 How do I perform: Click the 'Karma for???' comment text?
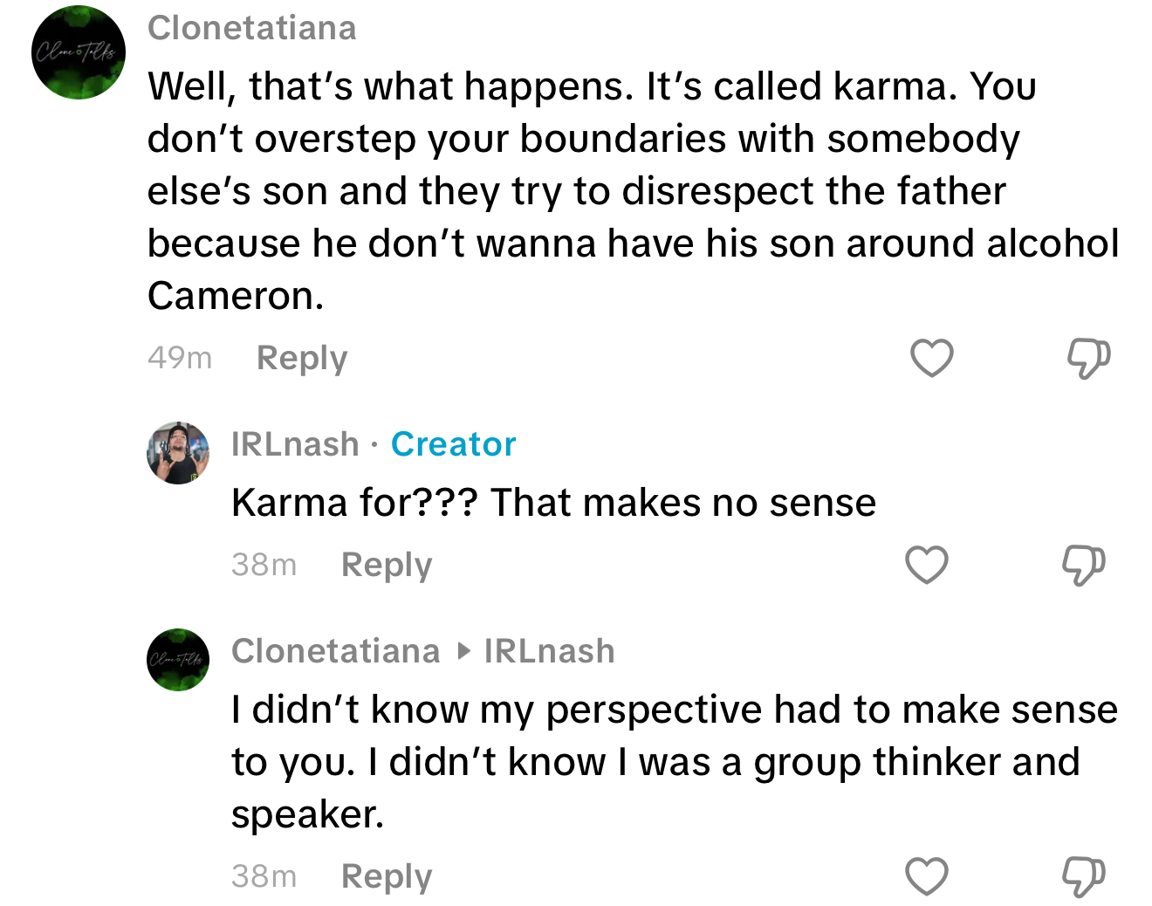(x=553, y=503)
